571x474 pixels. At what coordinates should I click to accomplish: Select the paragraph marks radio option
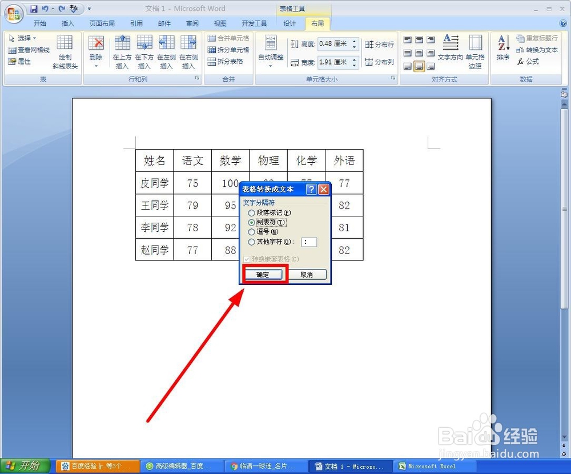click(x=251, y=213)
